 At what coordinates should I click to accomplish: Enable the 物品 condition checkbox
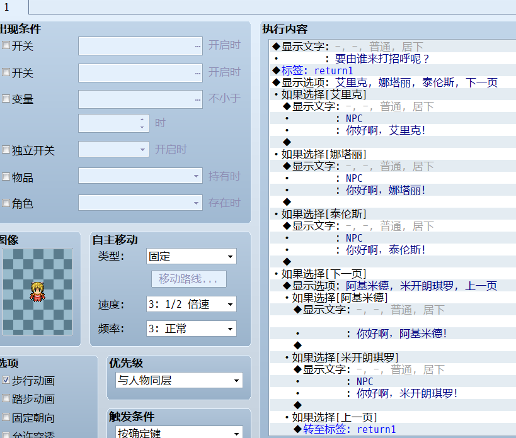click(6, 177)
